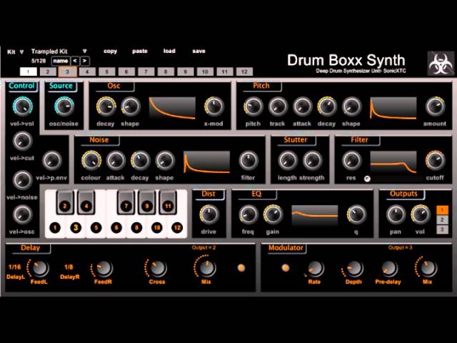Image resolution: width=457 pixels, height=343 pixels.
Task: Click the Osc x-mod knob
Action: pos(214,106)
